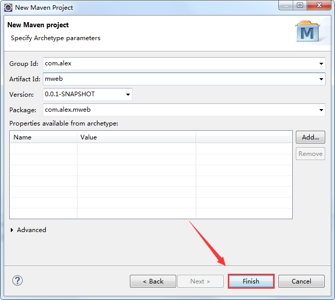
Task: Click the help question mark icon
Action: [x=18, y=280]
